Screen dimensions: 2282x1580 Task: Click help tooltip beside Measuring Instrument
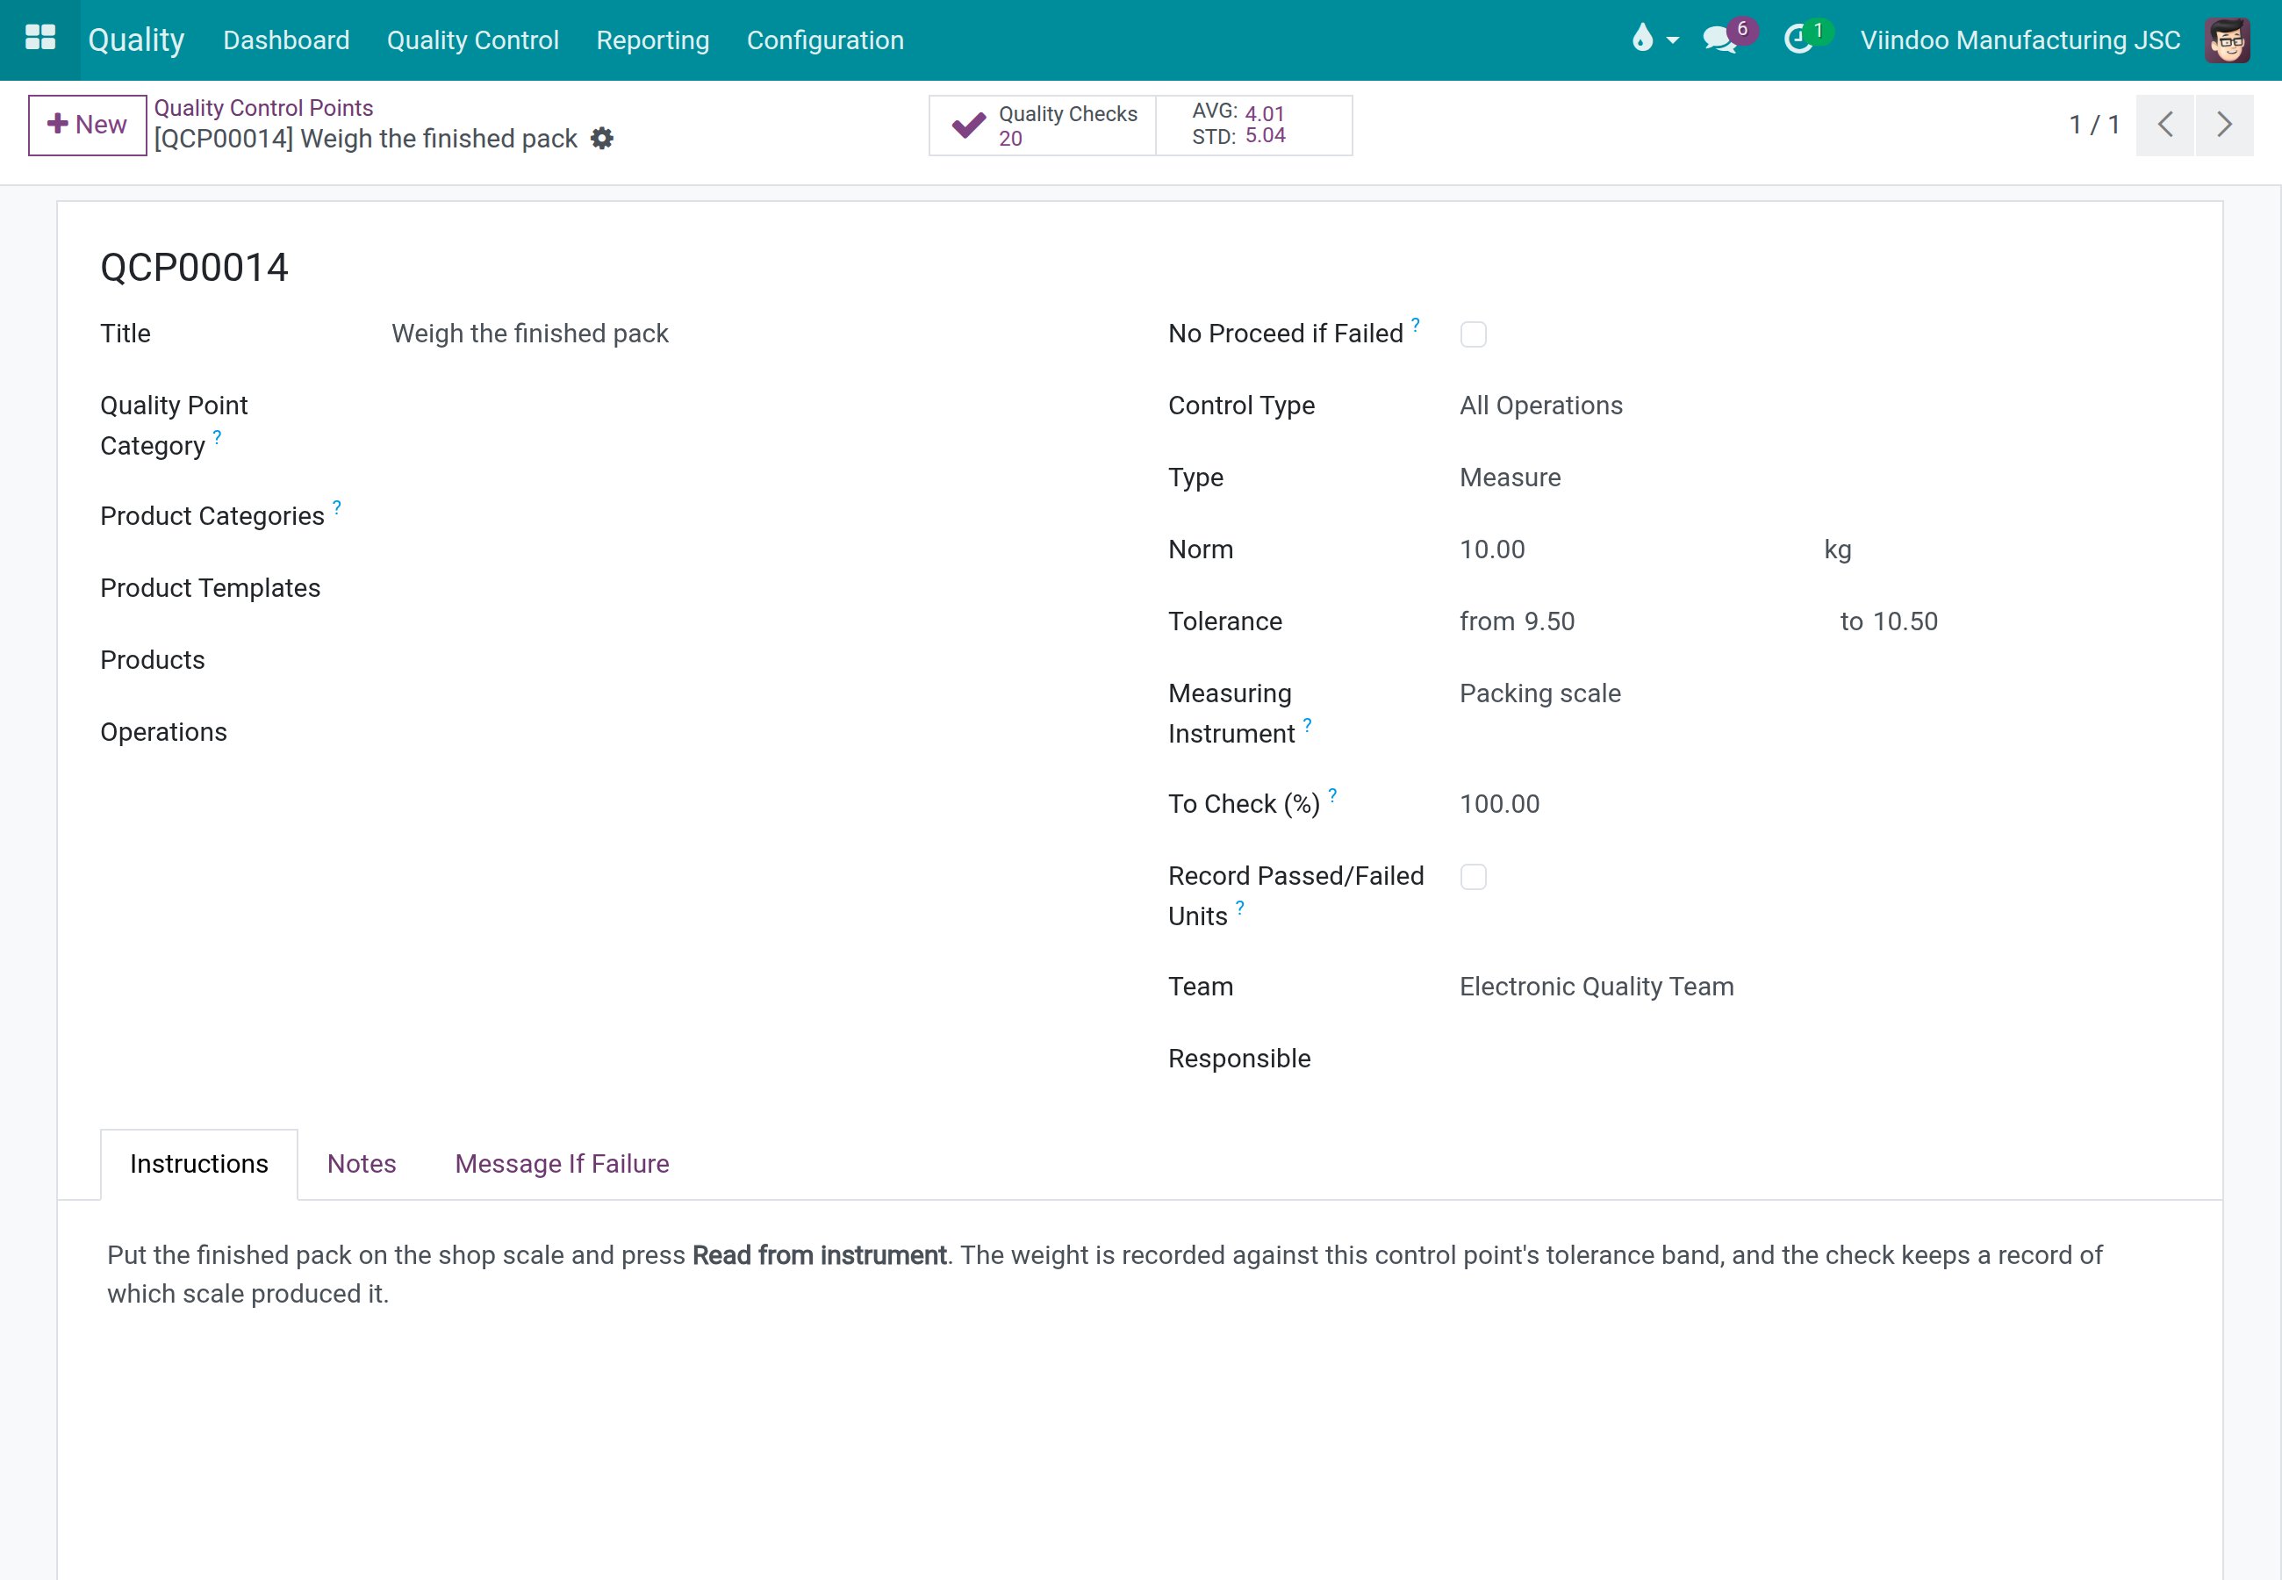point(1307,725)
